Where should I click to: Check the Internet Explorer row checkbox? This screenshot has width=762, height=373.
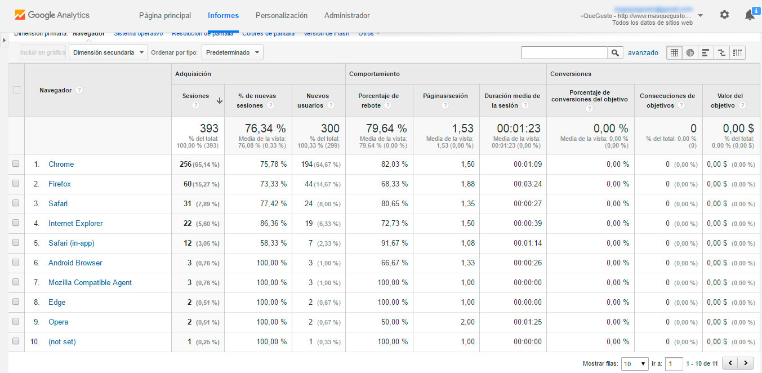coord(16,223)
